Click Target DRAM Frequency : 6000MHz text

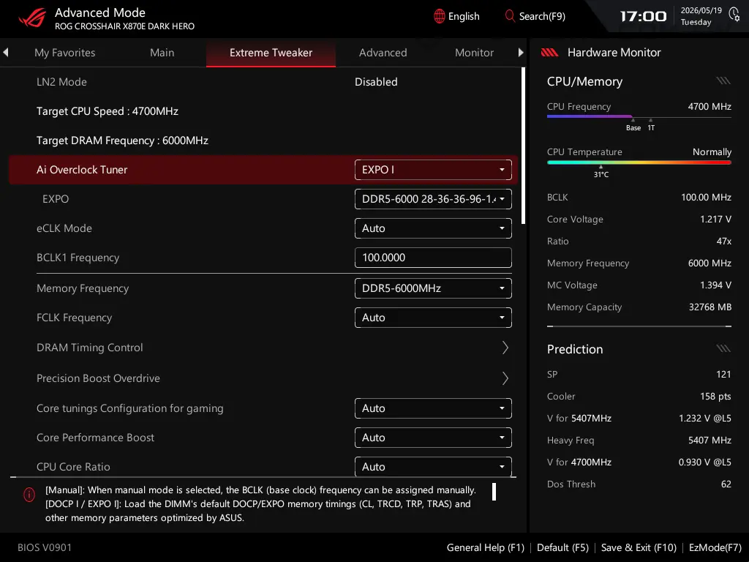pyautogui.click(x=122, y=140)
